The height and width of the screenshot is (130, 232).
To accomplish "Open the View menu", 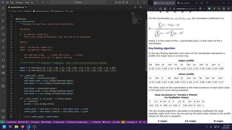I will [27, 3].
